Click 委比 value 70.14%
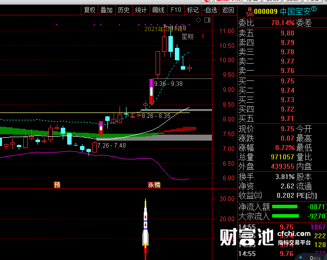The width and height of the screenshot is (327, 260). click(x=283, y=23)
